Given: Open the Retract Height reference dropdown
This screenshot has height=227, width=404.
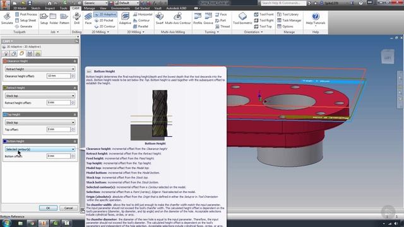Looking at the screenshot, I should pyautogui.click(x=40, y=96).
